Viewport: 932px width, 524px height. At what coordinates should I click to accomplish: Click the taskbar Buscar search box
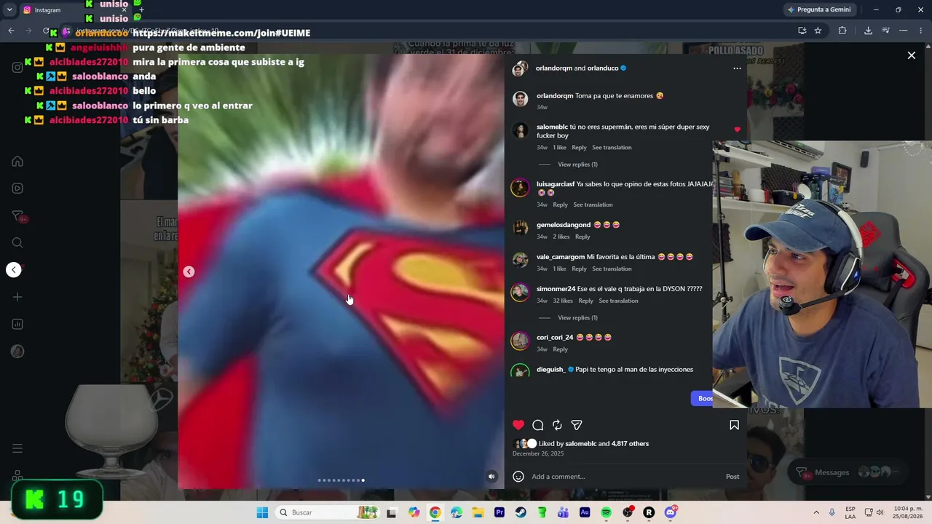328,512
